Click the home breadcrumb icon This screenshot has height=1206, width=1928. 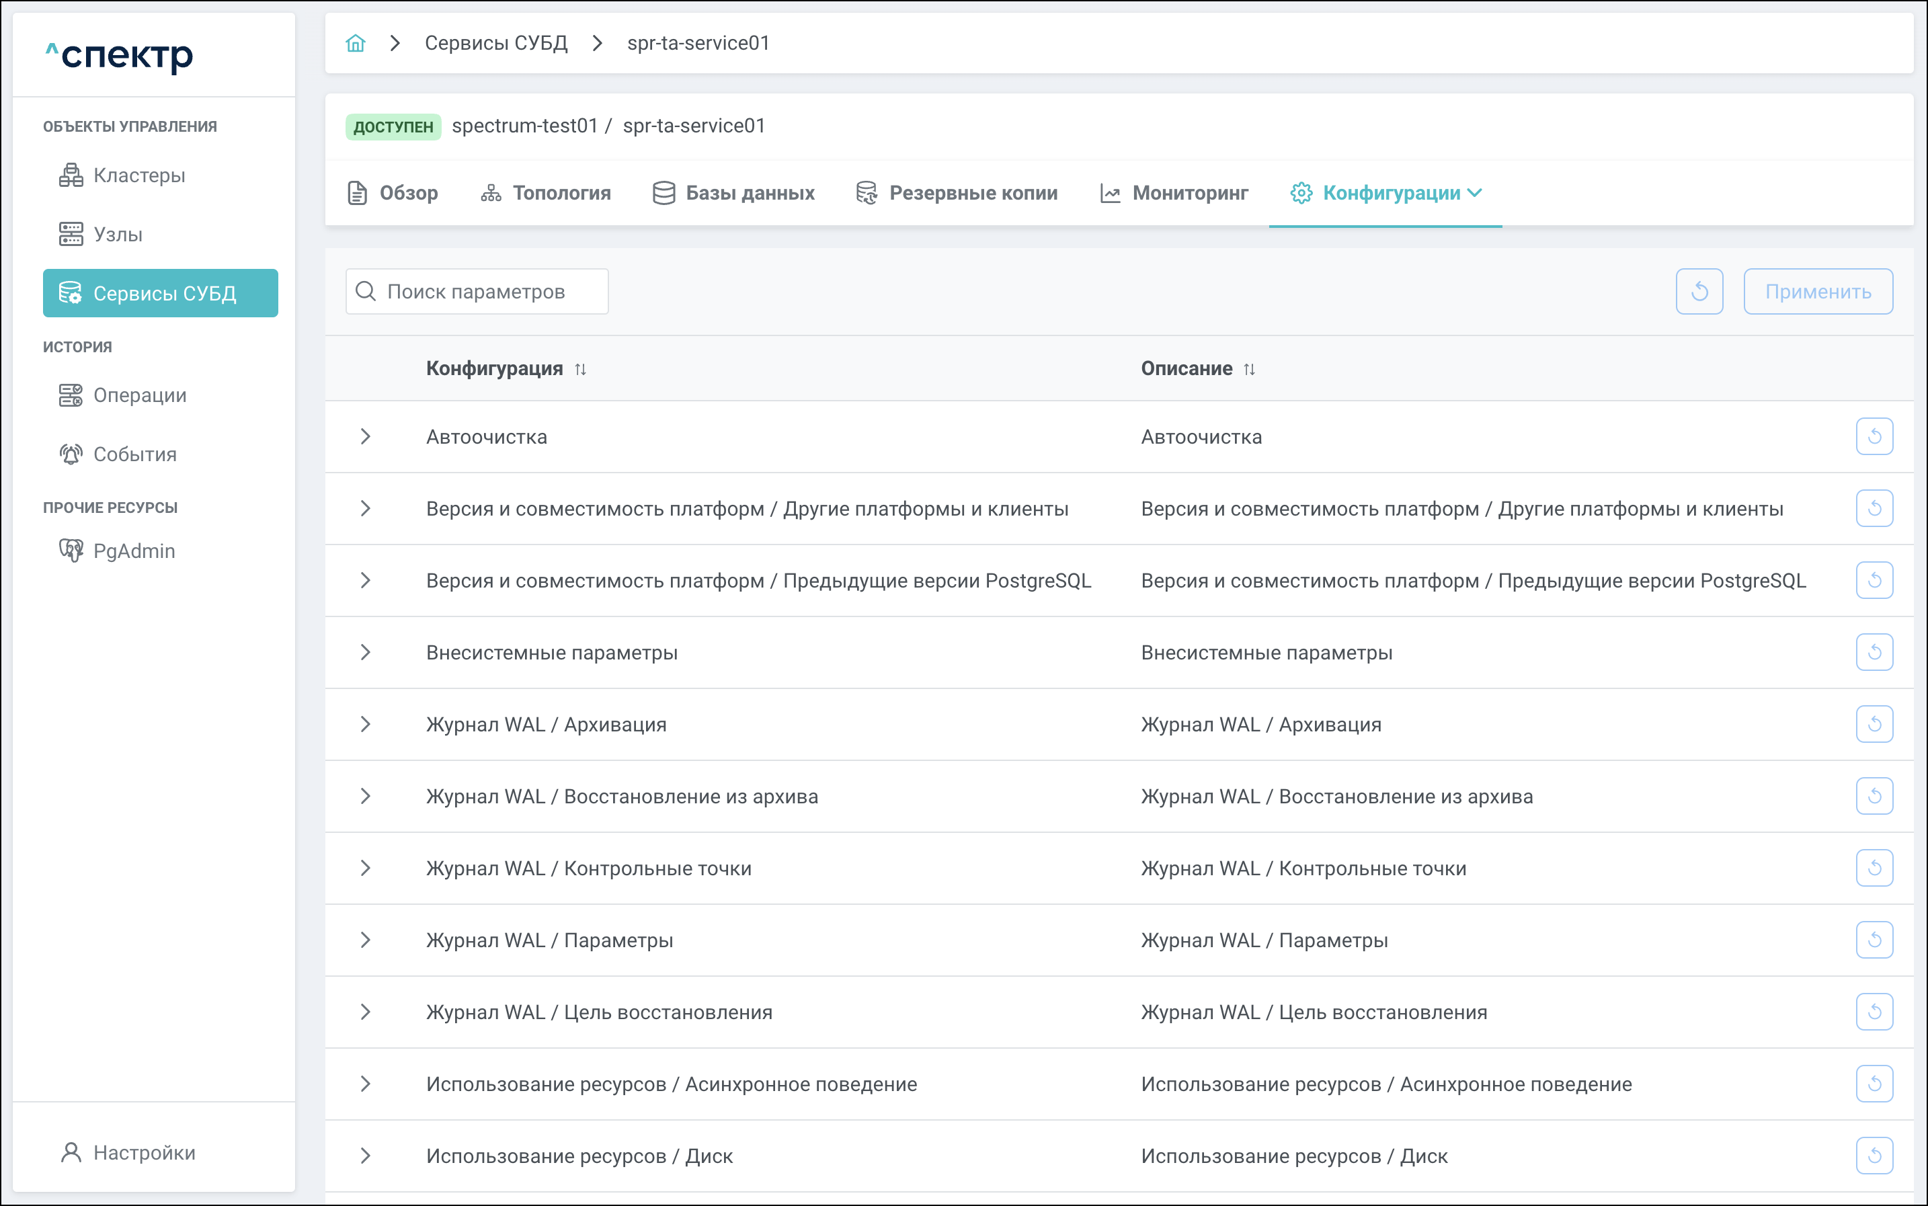pos(355,43)
